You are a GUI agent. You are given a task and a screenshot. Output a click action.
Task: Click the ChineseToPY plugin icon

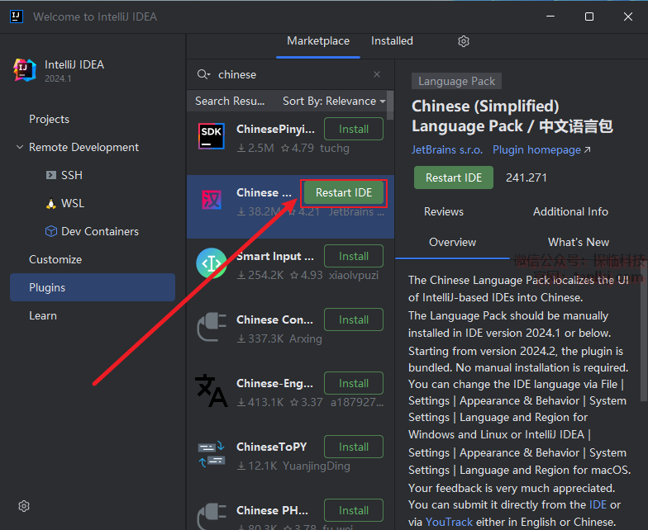tap(212, 454)
